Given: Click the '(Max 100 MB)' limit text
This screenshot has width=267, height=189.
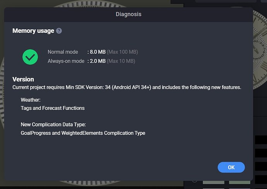Looking at the screenshot, I should [x=122, y=52].
